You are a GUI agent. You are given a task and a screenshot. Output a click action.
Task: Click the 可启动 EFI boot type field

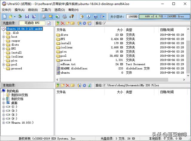click(x=32, y=23)
